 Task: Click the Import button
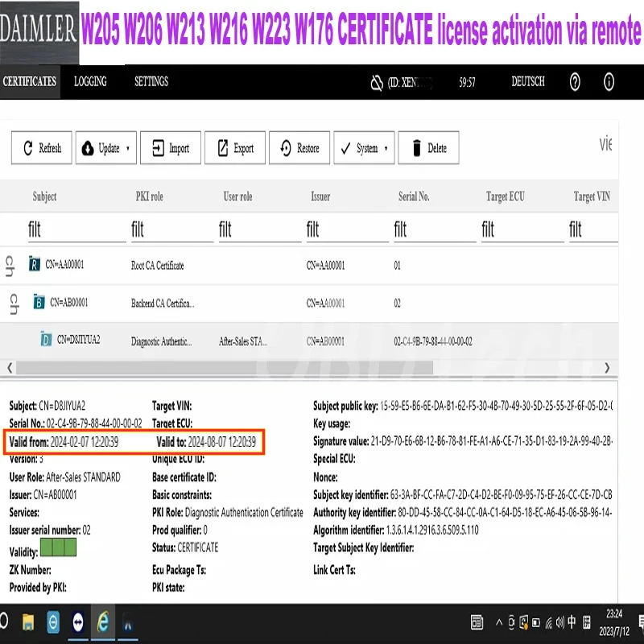[x=171, y=148]
